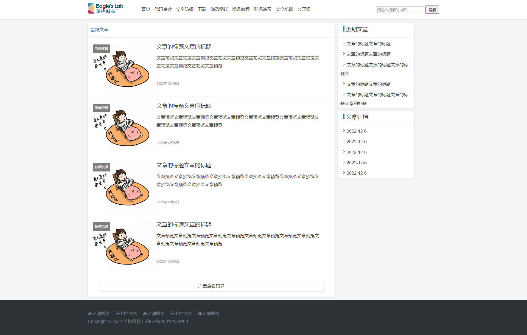Click the 苏ICP备20010123号-1 footer link
The width and height of the screenshot is (527, 335).
(x=166, y=322)
